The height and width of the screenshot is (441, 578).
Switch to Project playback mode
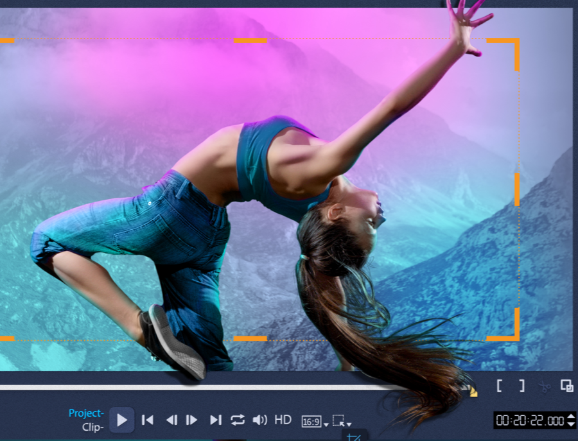pyautogui.click(x=86, y=413)
